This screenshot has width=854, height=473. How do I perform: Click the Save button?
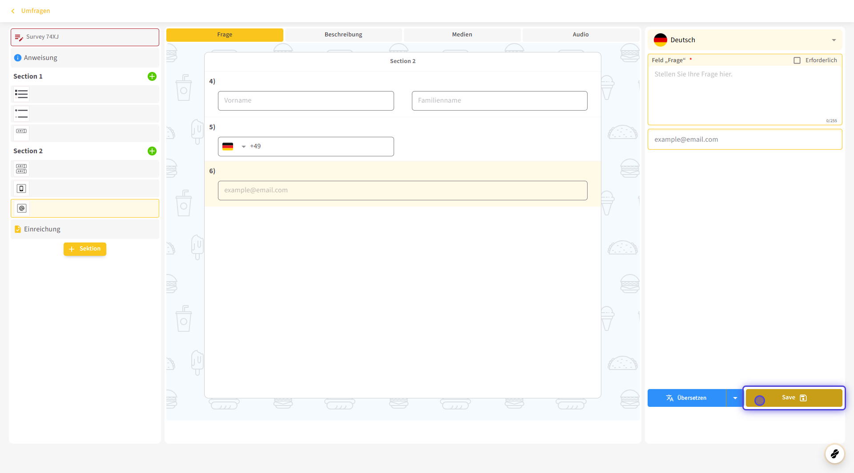point(794,398)
